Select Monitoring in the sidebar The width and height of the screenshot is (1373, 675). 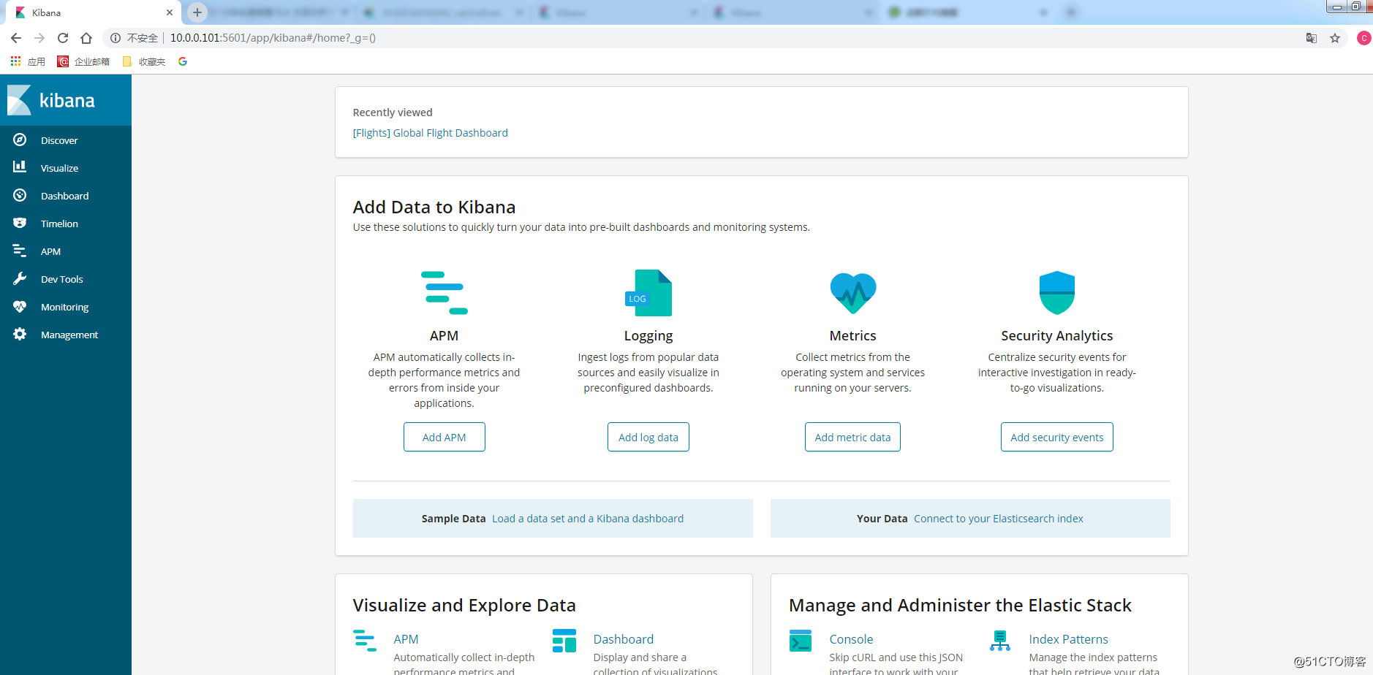click(x=64, y=307)
